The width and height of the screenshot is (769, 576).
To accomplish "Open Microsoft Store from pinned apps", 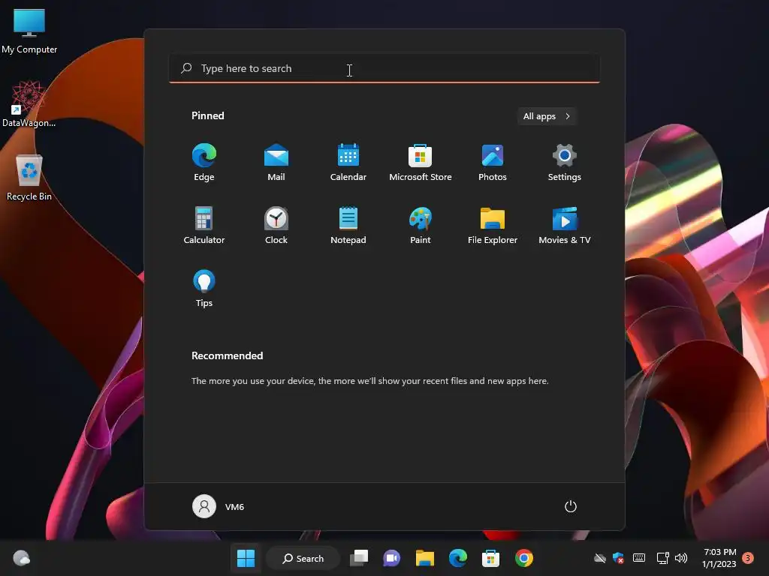I will [421, 163].
